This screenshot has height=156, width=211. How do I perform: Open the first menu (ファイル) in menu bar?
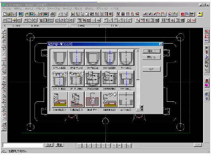7,9
